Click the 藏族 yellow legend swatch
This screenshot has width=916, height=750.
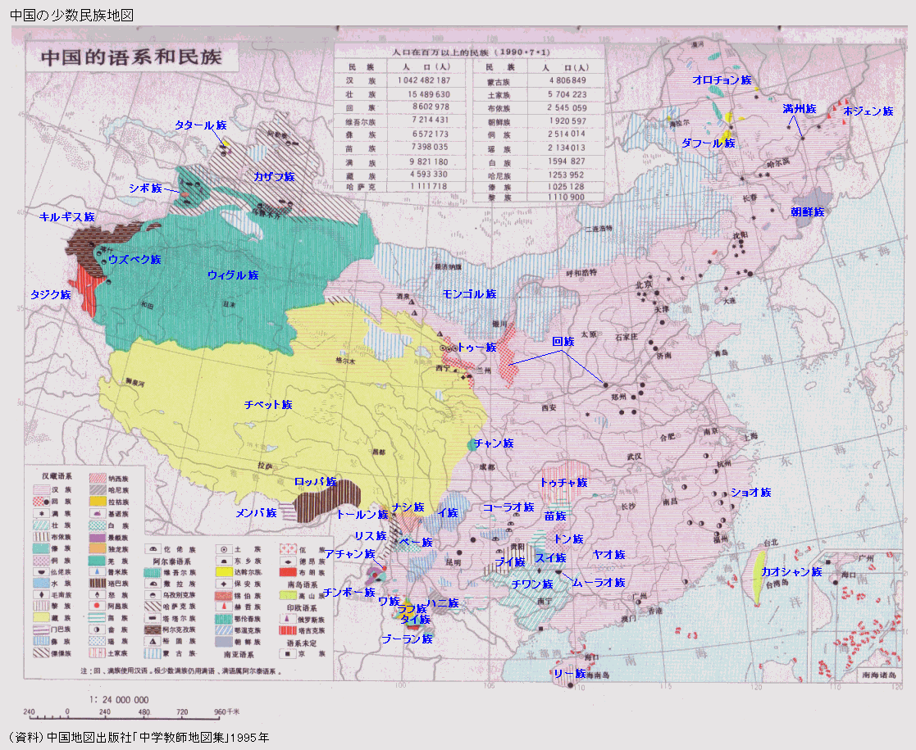(x=39, y=617)
